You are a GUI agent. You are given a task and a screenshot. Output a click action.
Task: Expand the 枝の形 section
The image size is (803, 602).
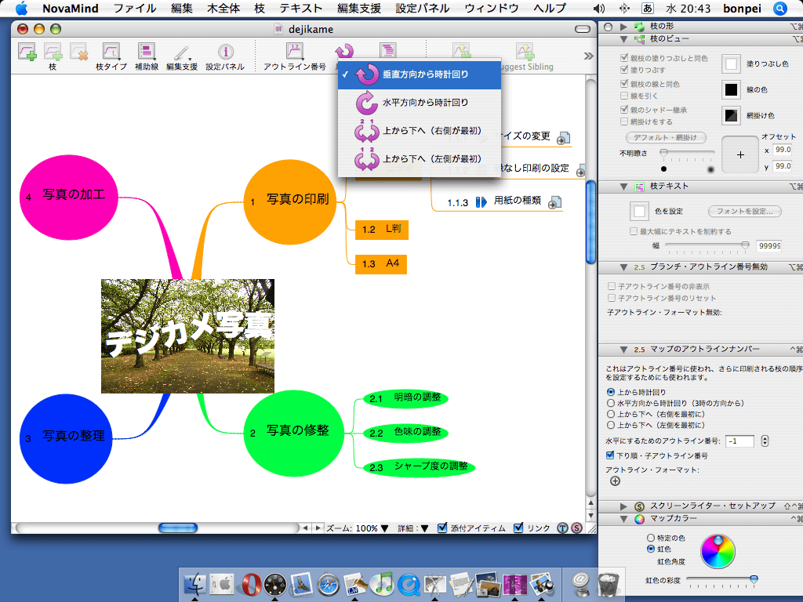(x=623, y=26)
